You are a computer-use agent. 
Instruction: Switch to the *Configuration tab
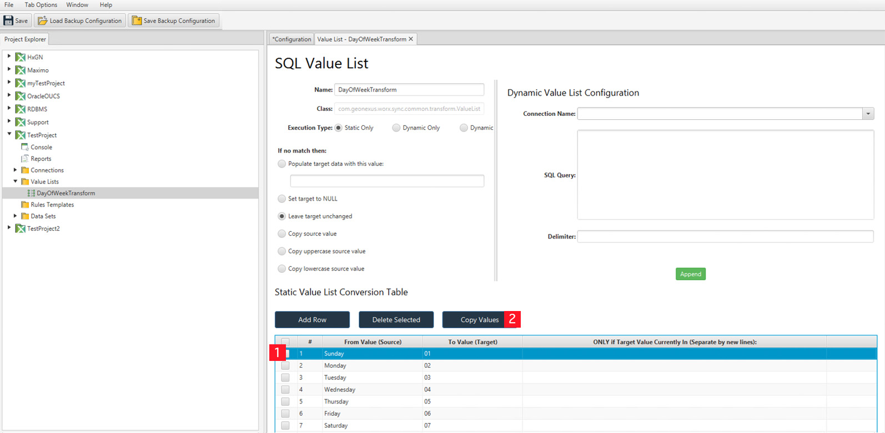[291, 39]
